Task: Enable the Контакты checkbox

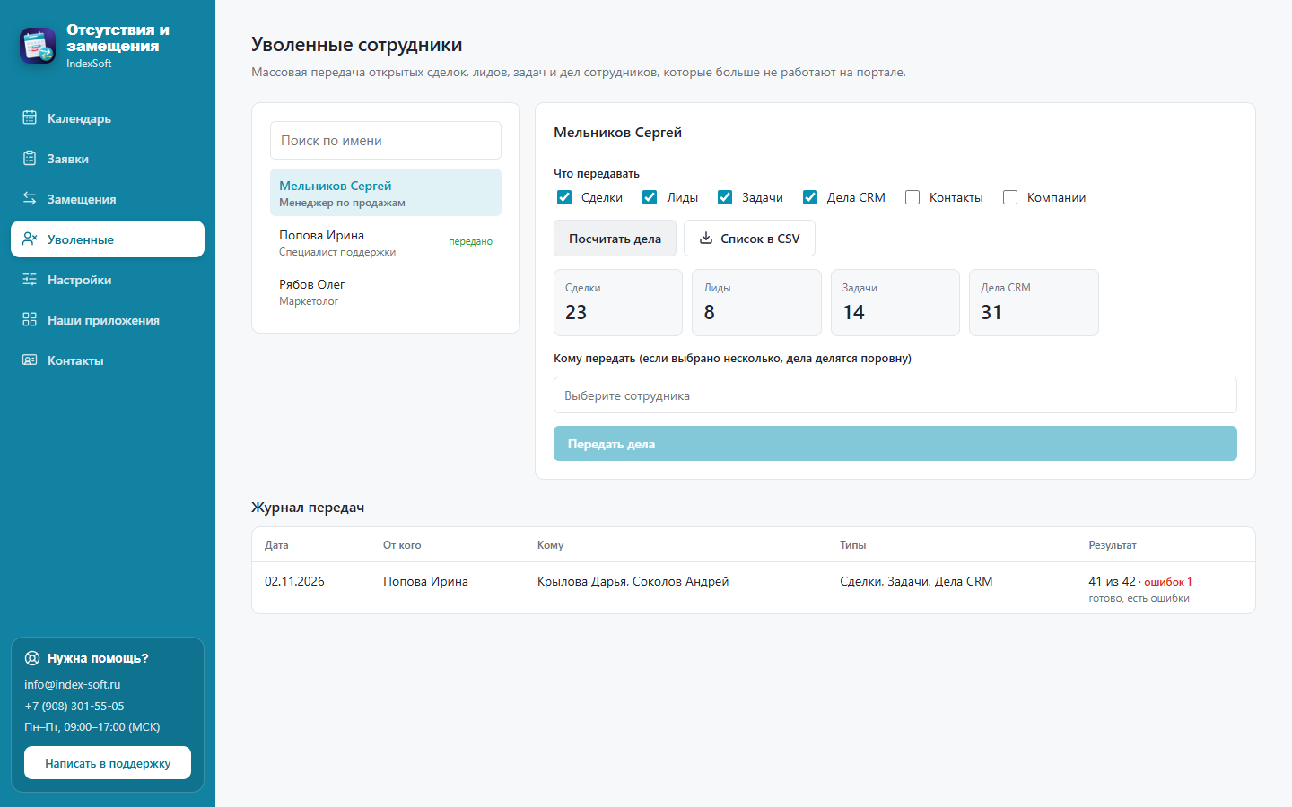Action: (912, 197)
